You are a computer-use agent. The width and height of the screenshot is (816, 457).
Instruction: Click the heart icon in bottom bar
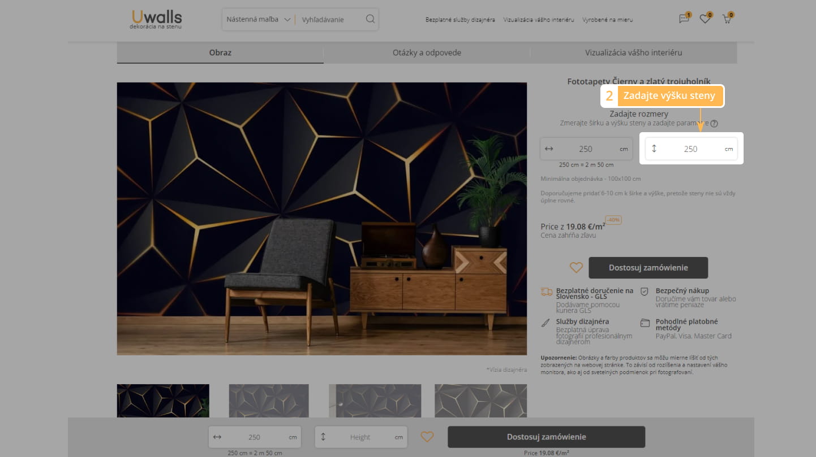(427, 437)
